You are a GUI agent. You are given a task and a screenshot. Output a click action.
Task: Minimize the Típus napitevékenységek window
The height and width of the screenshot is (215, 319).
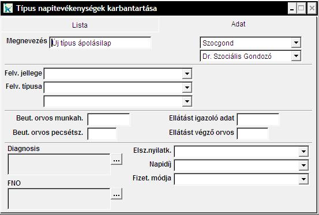click(x=292, y=9)
